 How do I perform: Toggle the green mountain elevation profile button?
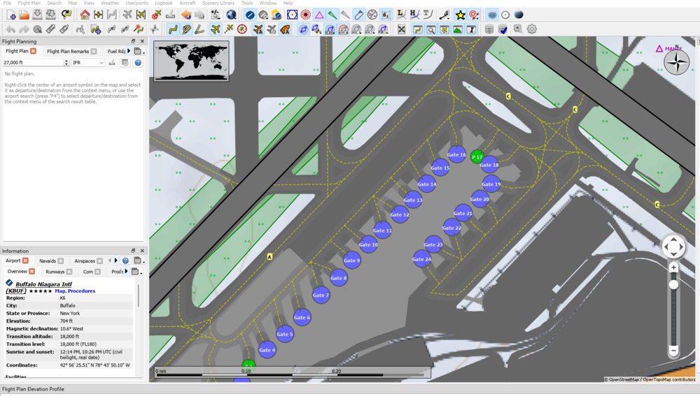(x=457, y=29)
